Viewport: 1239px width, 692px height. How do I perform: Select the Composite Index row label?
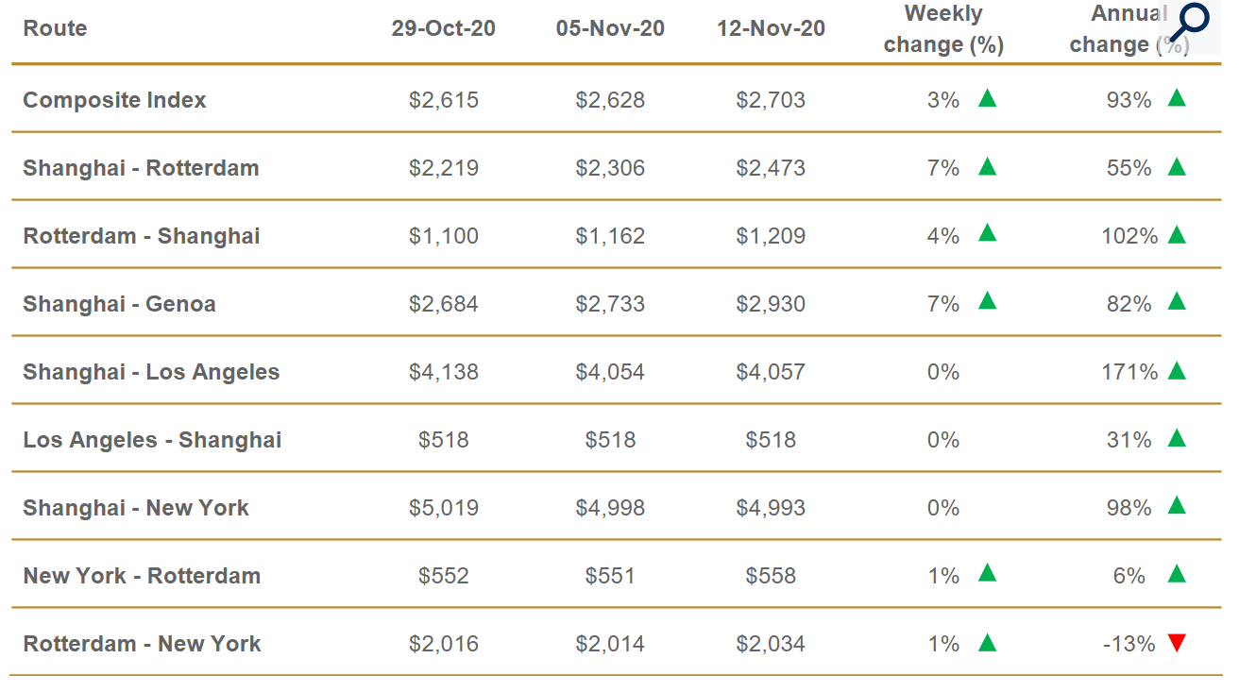114,100
